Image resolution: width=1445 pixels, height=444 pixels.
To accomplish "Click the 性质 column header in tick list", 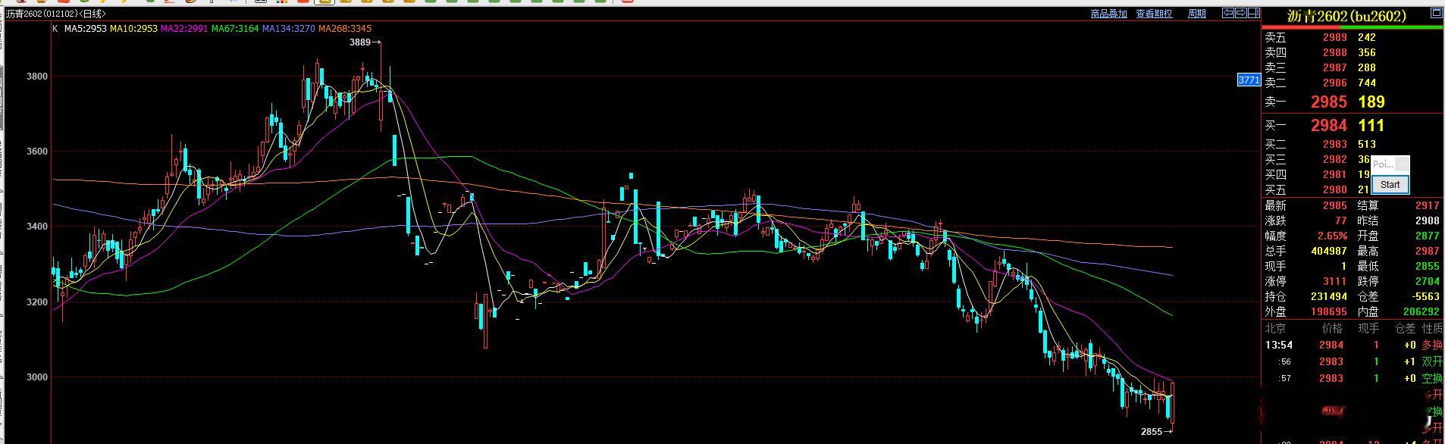I will coord(1432,328).
